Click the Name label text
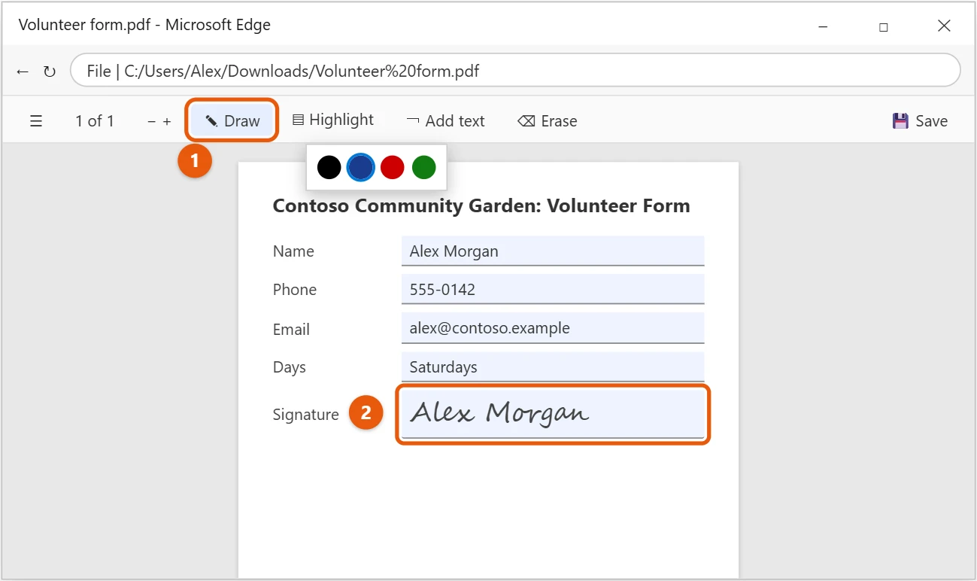The height and width of the screenshot is (581, 977). tap(293, 251)
